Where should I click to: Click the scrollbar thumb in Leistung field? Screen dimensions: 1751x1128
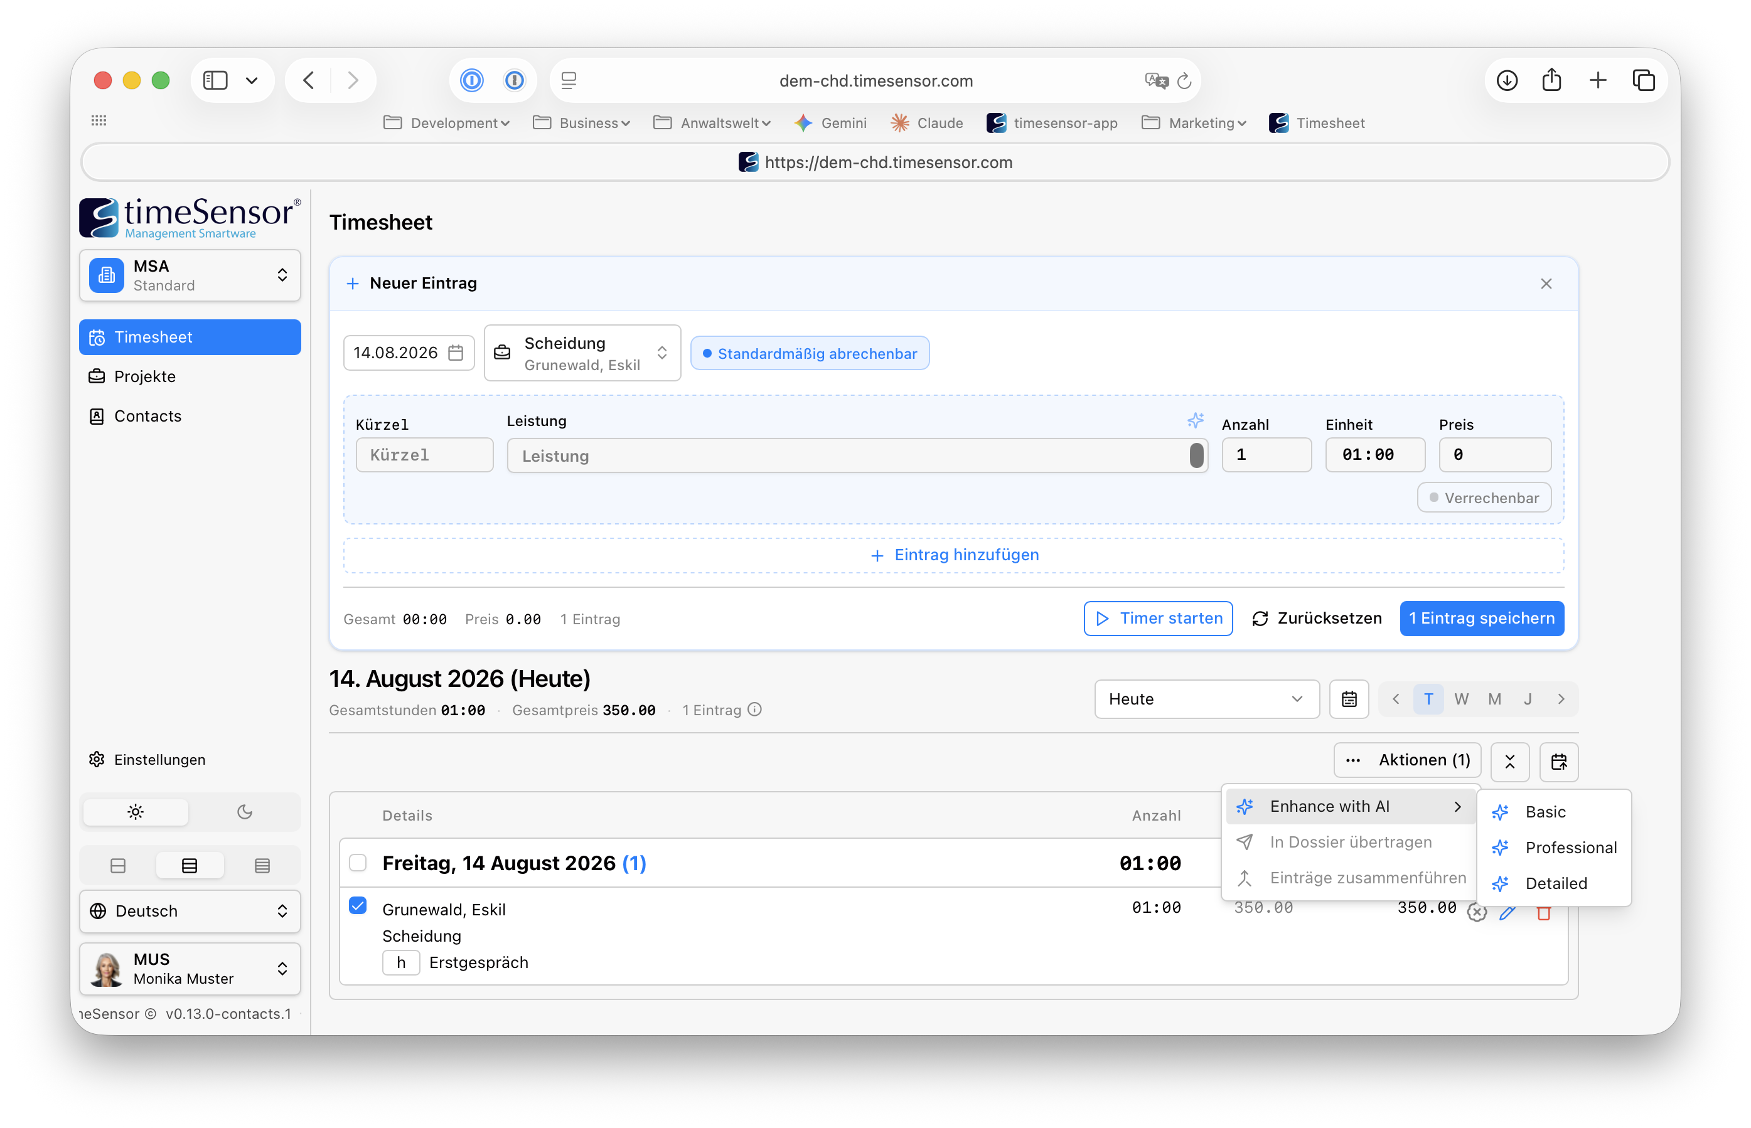click(1196, 455)
